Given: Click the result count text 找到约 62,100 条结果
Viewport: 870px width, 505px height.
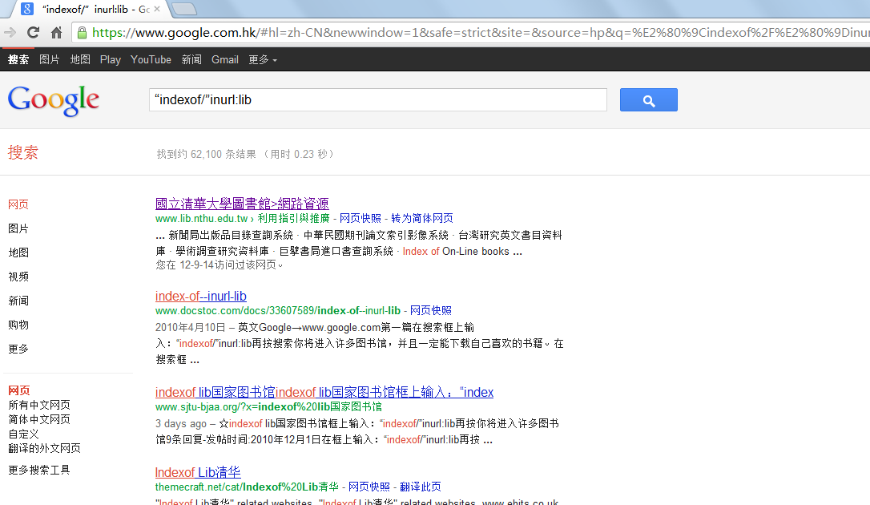Looking at the screenshot, I should pos(207,154).
